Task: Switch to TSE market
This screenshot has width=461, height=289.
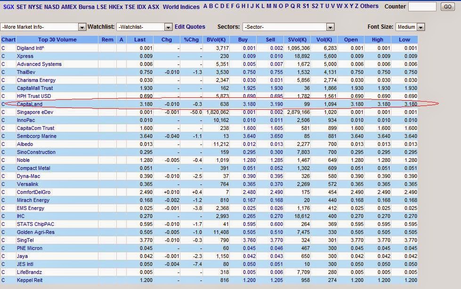Action: click(129, 7)
